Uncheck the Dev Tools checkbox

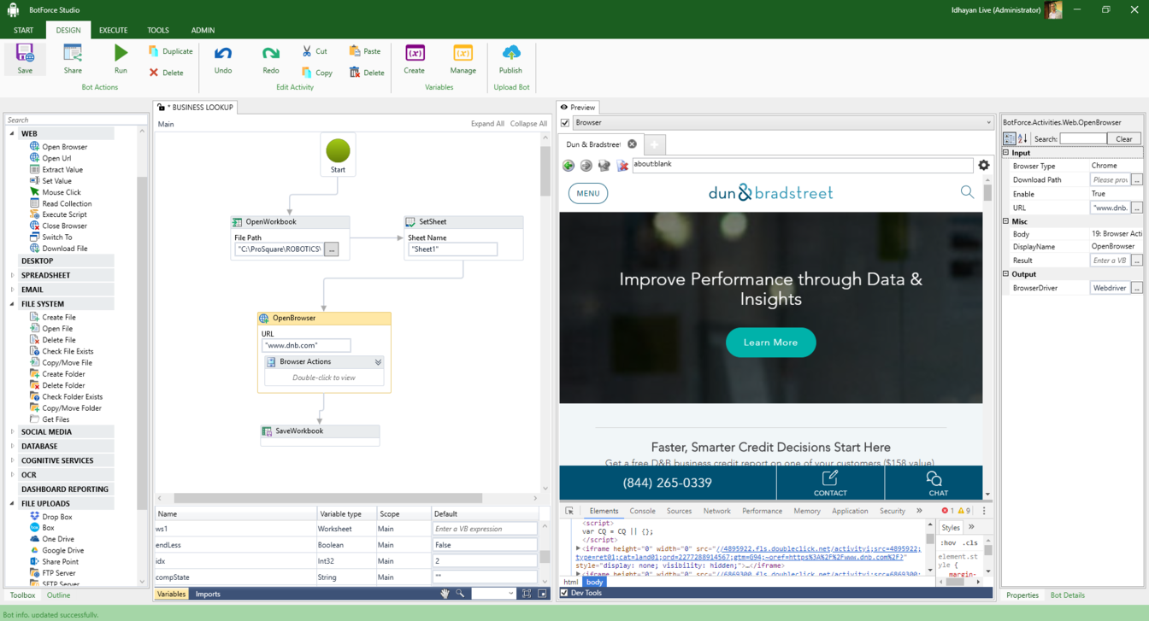click(x=564, y=593)
